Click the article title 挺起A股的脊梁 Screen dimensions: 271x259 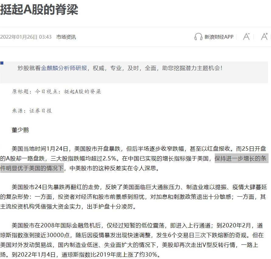(x=39, y=9)
